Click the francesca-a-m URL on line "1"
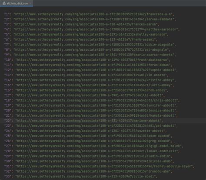 tap(93, 14)
